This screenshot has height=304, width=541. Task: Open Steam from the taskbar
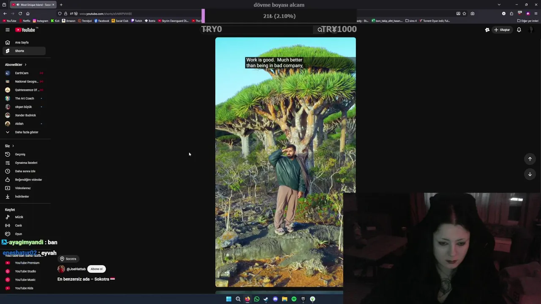266,299
